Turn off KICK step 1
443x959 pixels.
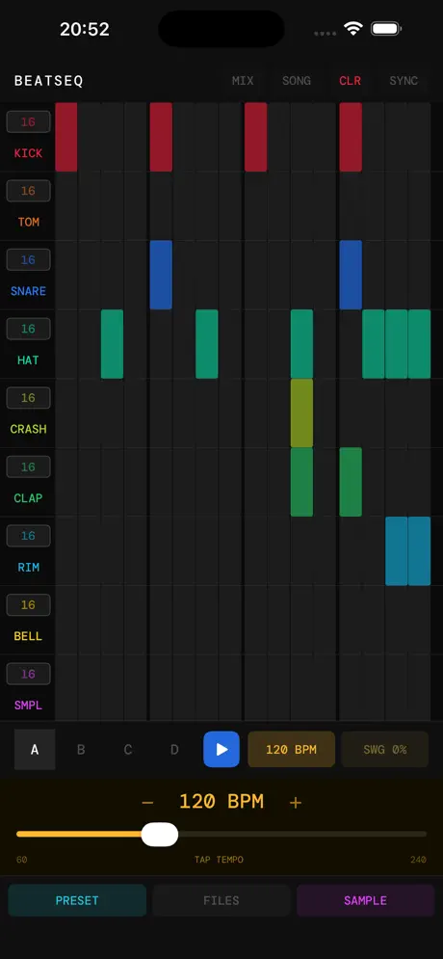point(66,137)
